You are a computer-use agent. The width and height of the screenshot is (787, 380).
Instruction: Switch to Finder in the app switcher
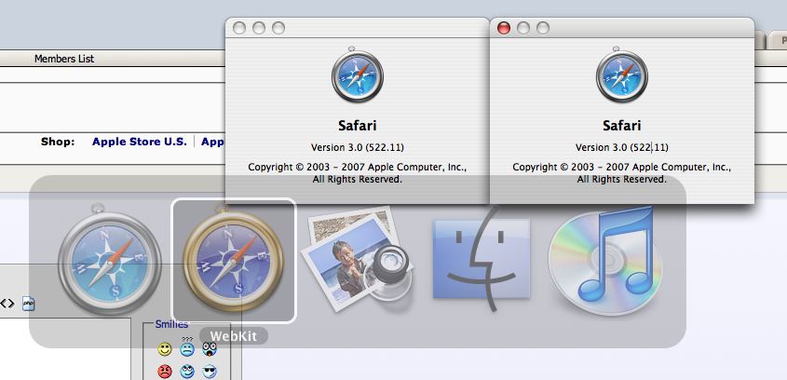coord(482,259)
